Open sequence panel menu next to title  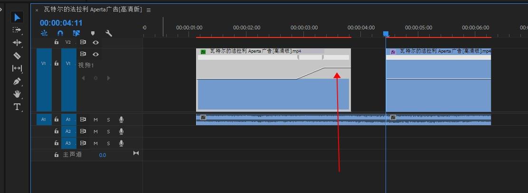pyautogui.click(x=149, y=10)
